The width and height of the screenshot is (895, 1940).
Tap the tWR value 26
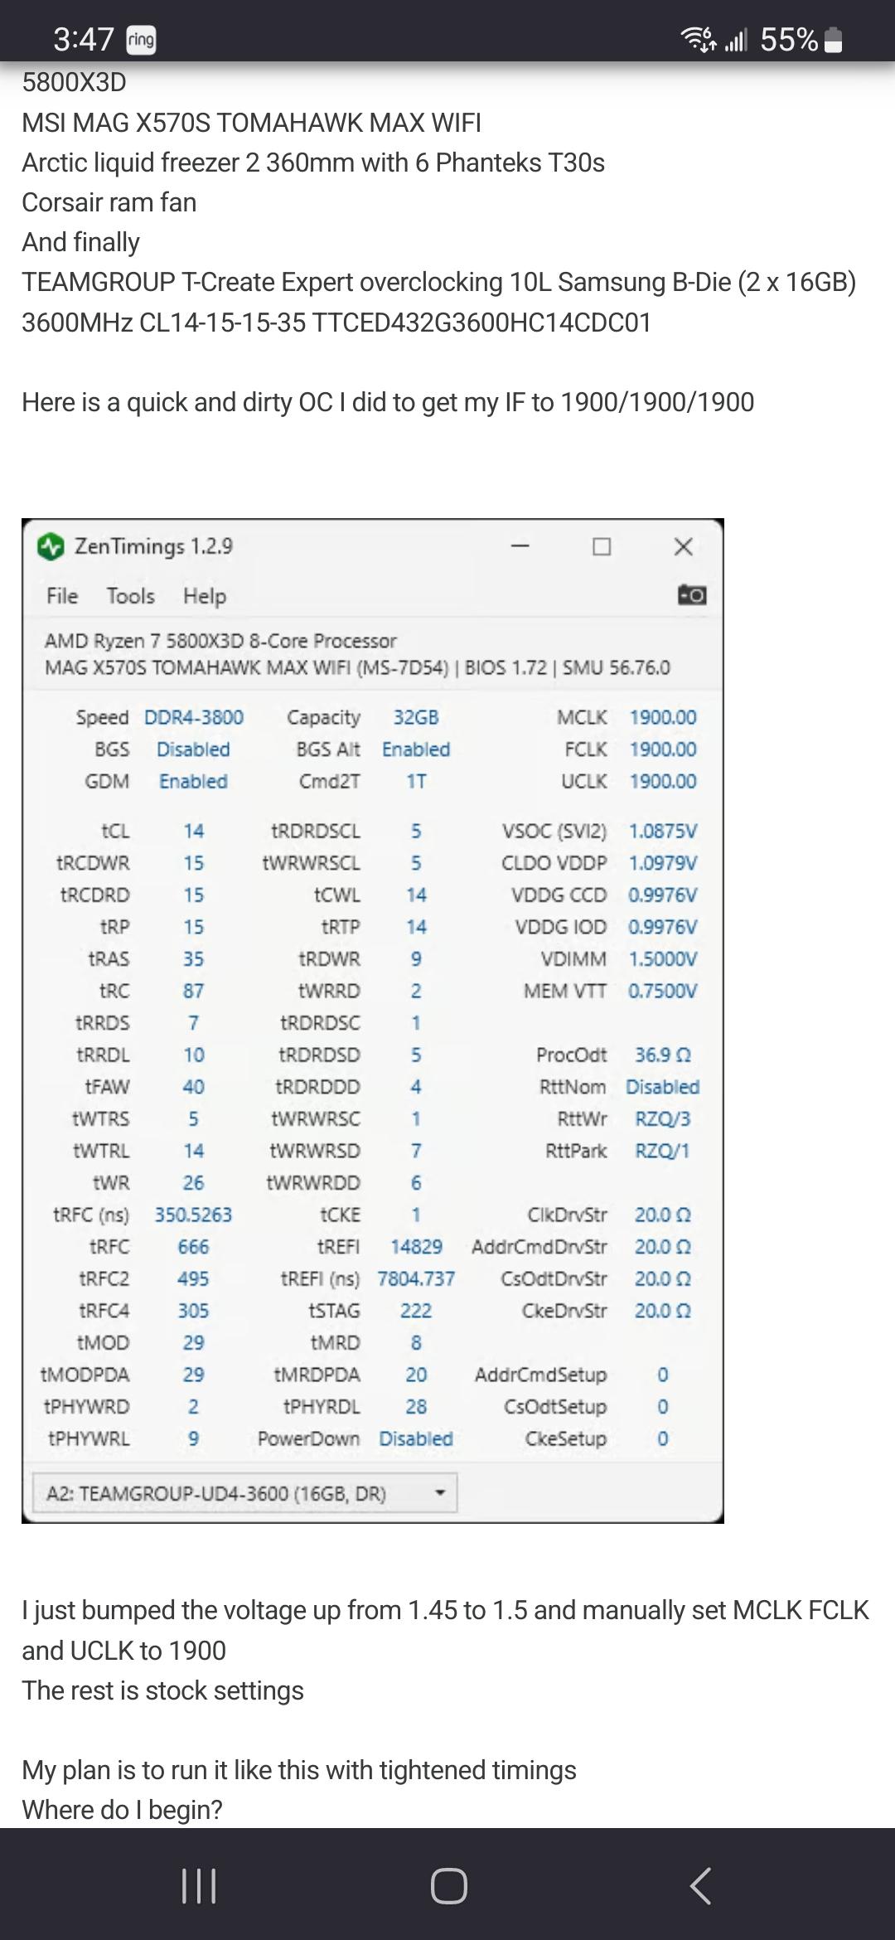point(193,1182)
